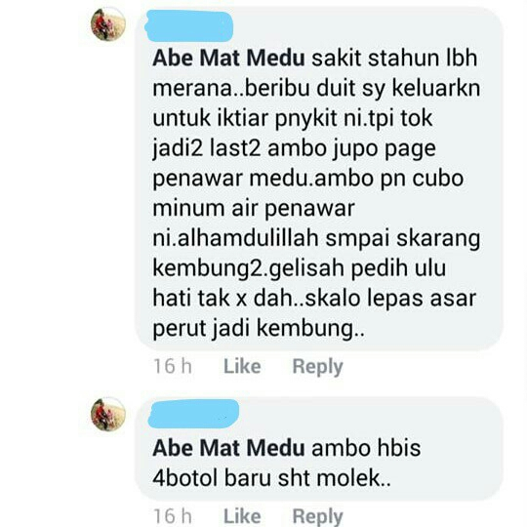The image size is (527, 527).
Task: Select the second comment's text bubble
Action: [x=318, y=448]
